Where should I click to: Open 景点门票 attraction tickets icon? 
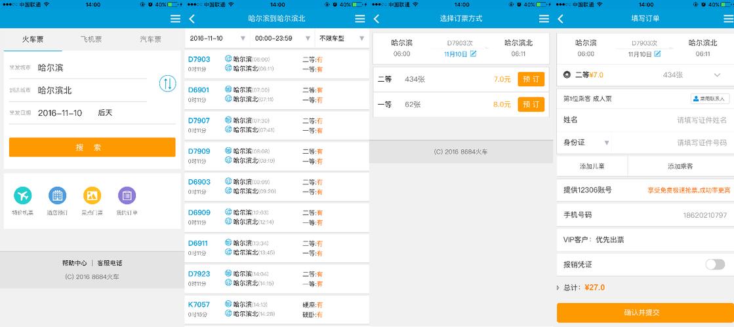(x=92, y=196)
